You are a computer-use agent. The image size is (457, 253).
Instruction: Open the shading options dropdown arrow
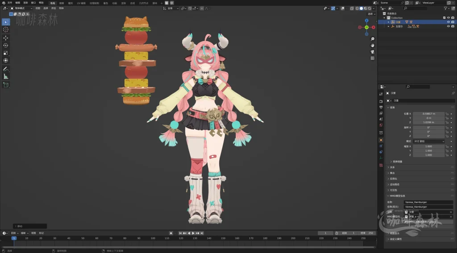[x=374, y=8]
